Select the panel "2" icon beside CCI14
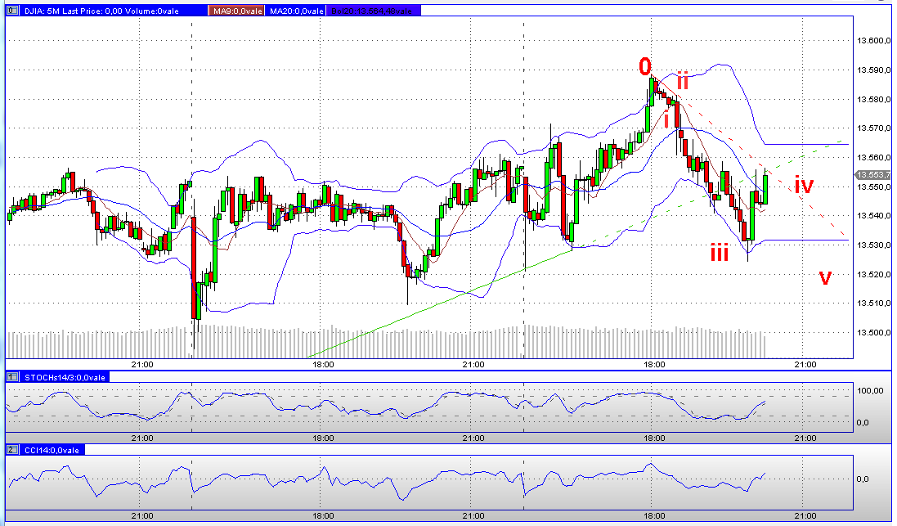 coord(11,451)
